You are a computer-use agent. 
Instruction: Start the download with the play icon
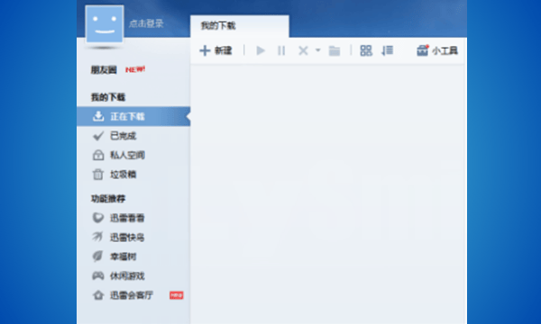(x=261, y=50)
